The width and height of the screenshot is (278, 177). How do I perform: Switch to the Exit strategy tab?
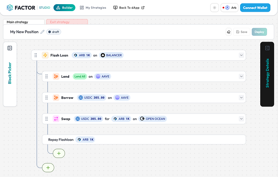coord(67,22)
